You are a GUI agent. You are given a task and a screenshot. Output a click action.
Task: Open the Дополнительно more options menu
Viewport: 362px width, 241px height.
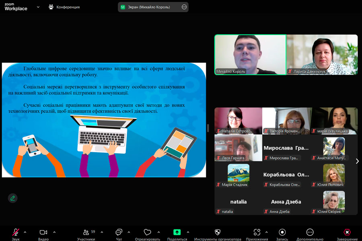(310, 234)
